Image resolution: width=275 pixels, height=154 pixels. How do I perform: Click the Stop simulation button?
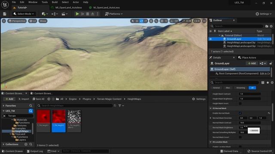tap(88, 14)
